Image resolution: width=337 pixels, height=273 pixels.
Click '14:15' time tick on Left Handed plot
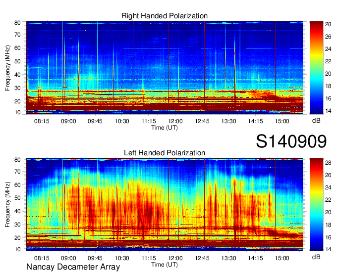pos(255,258)
